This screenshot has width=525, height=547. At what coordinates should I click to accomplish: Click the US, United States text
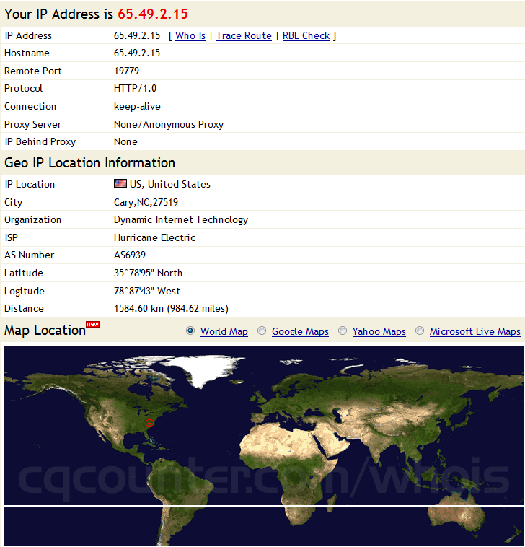(x=169, y=184)
